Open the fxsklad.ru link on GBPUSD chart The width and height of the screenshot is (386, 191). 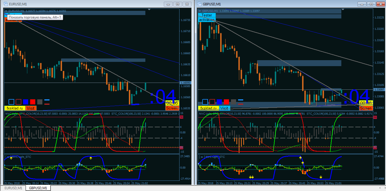209,108
